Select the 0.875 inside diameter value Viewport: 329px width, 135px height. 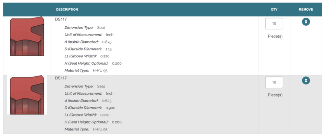[x=107, y=42]
